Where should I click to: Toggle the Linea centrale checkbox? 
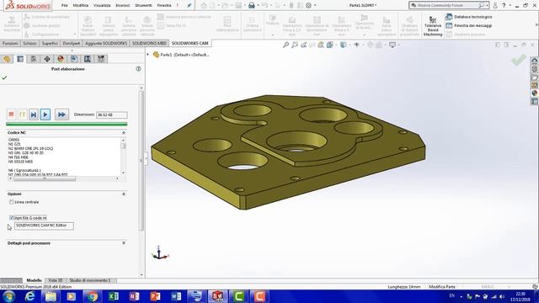[x=12, y=202]
